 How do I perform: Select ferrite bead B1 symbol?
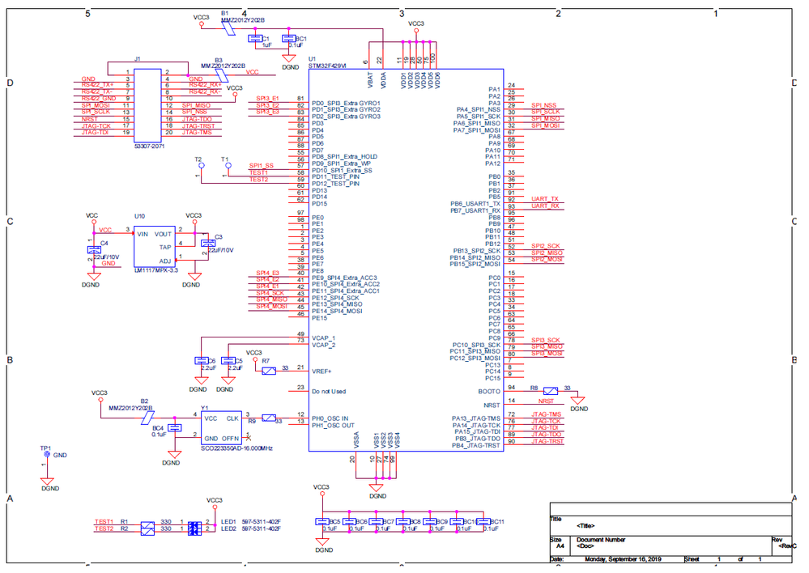coord(228,29)
